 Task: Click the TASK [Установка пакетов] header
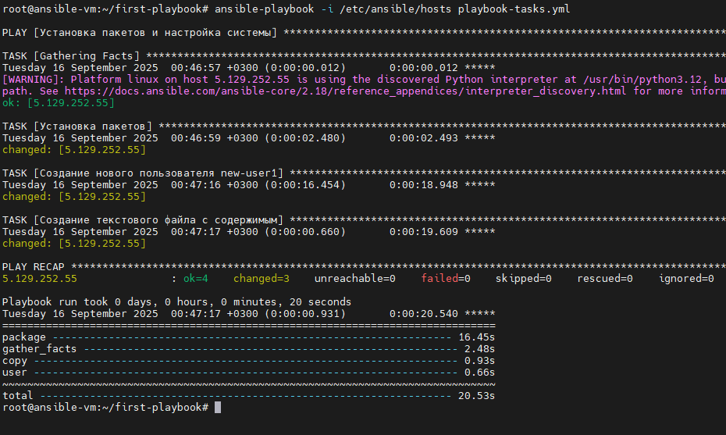[x=77, y=127]
